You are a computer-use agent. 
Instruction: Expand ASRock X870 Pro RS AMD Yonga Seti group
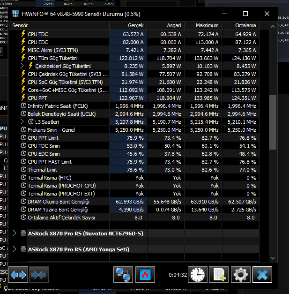click(15, 249)
